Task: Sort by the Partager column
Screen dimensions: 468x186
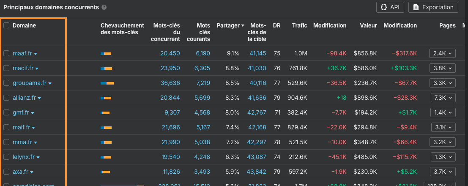Action: click(x=230, y=25)
